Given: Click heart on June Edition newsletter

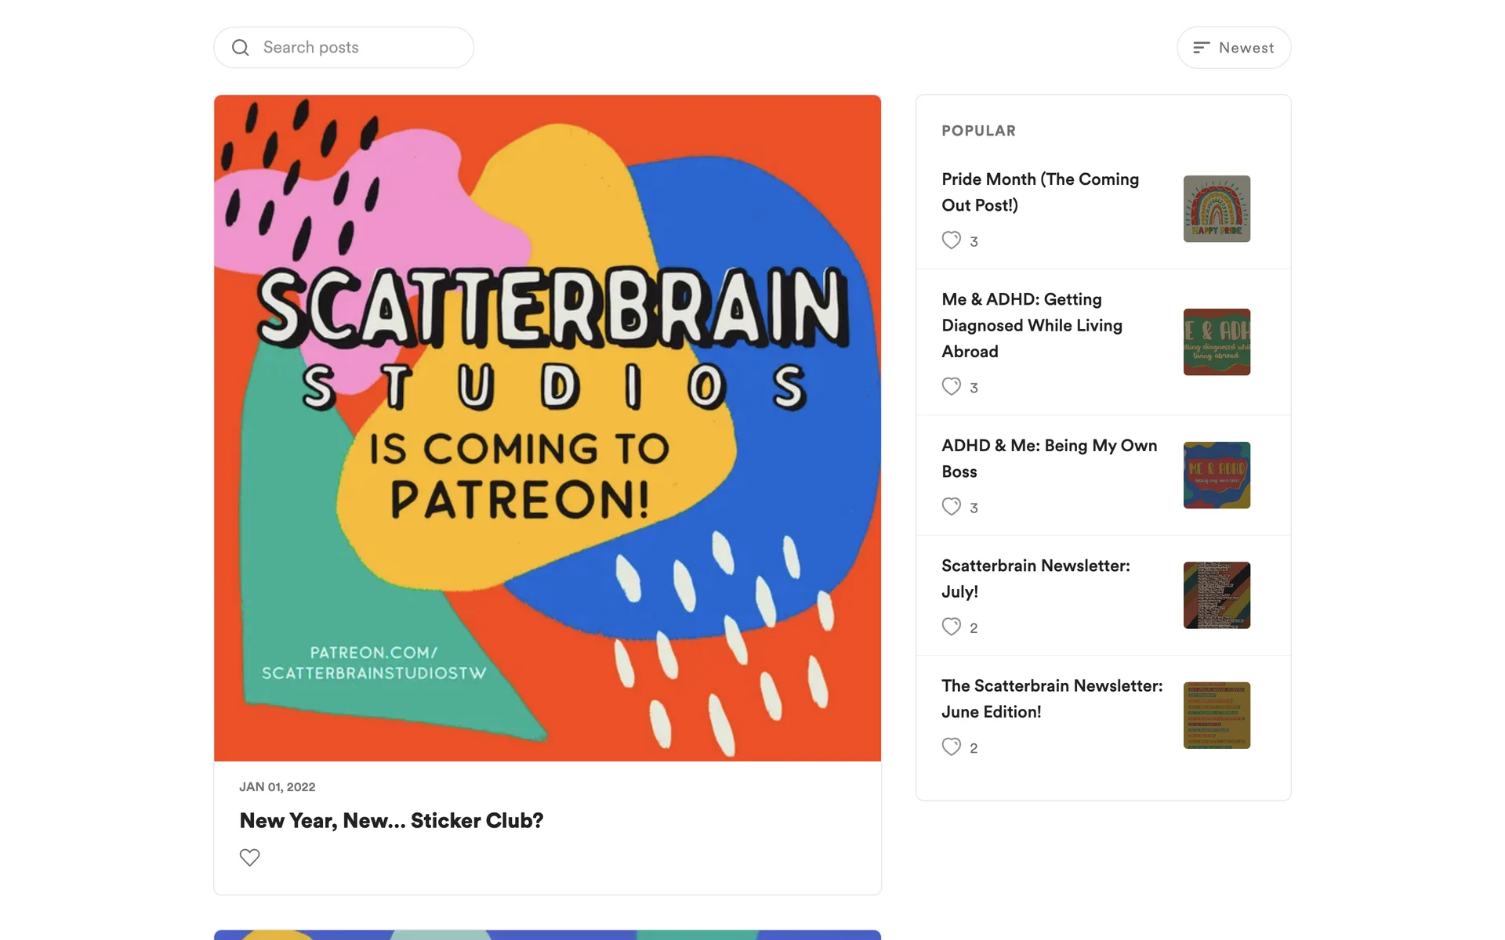Looking at the screenshot, I should coord(951,747).
